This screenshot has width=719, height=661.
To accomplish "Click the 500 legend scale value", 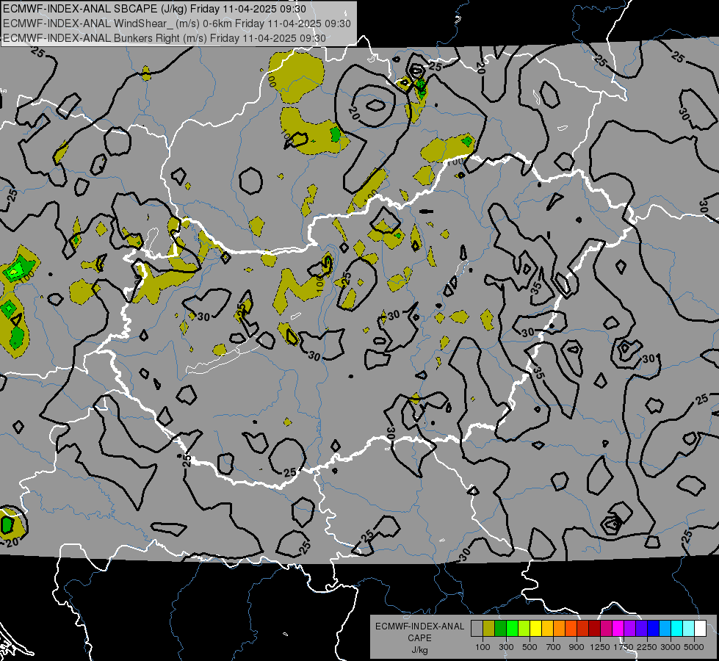I will click(530, 647).
